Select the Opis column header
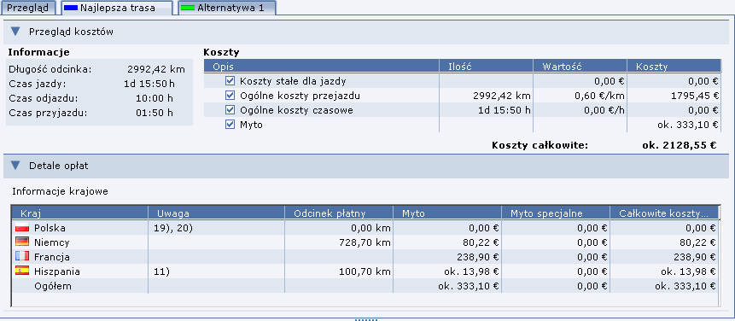The height and width of the screenshot is (321, 735). click(x=322, y=67)
